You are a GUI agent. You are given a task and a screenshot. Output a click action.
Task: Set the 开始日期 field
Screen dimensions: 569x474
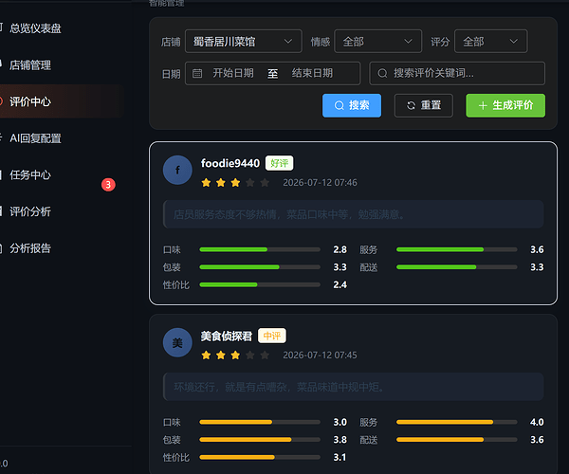(x=233, y=73)
